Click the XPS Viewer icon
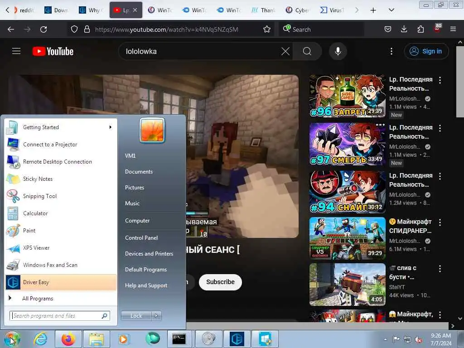This screenshot has width=464, height=348. coord(13,248)
